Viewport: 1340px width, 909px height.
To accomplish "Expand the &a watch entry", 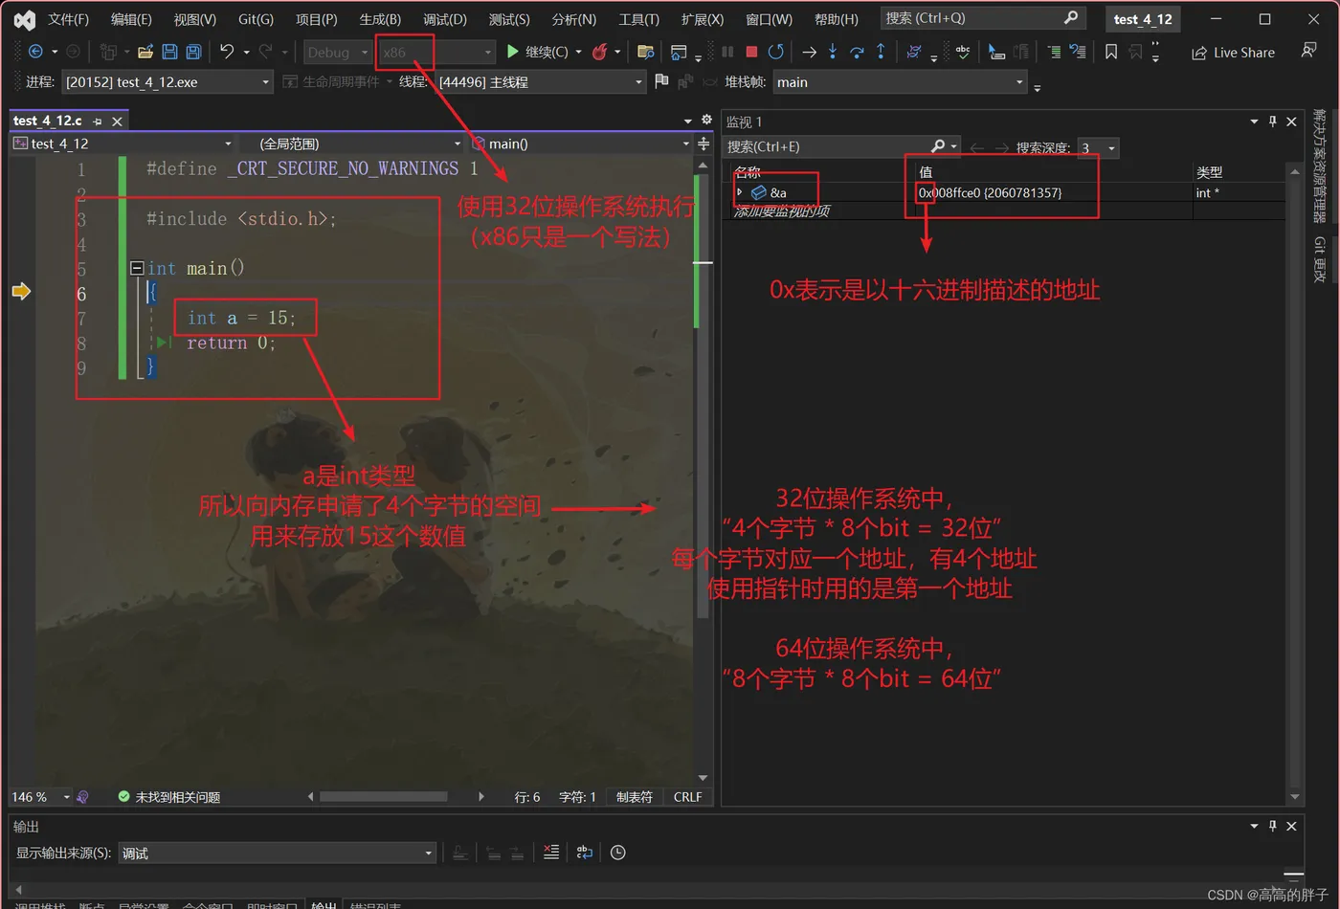I will coord(739,192).
